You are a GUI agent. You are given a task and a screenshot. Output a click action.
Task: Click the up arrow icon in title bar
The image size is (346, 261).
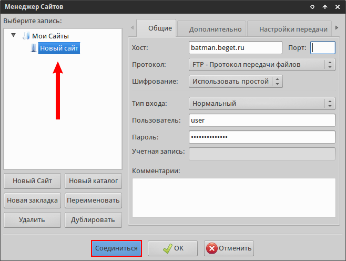point(325,7)
